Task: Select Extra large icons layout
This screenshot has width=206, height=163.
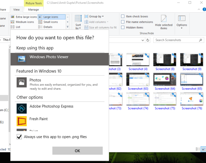Action: (x=24, y=17)
